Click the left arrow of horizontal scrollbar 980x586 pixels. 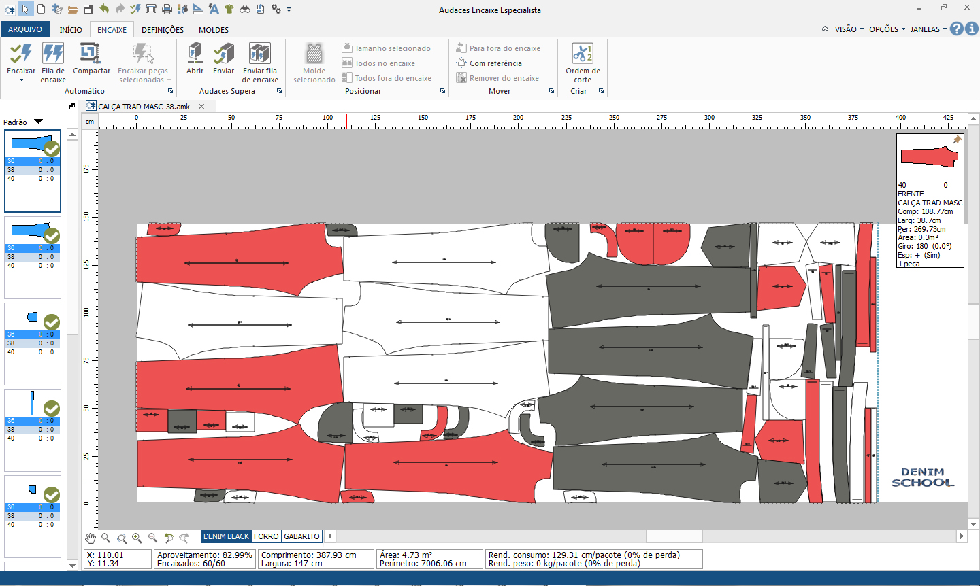point(330,536)
